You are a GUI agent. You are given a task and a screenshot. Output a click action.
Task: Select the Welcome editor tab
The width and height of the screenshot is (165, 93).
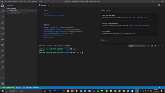tap(43, 5)
